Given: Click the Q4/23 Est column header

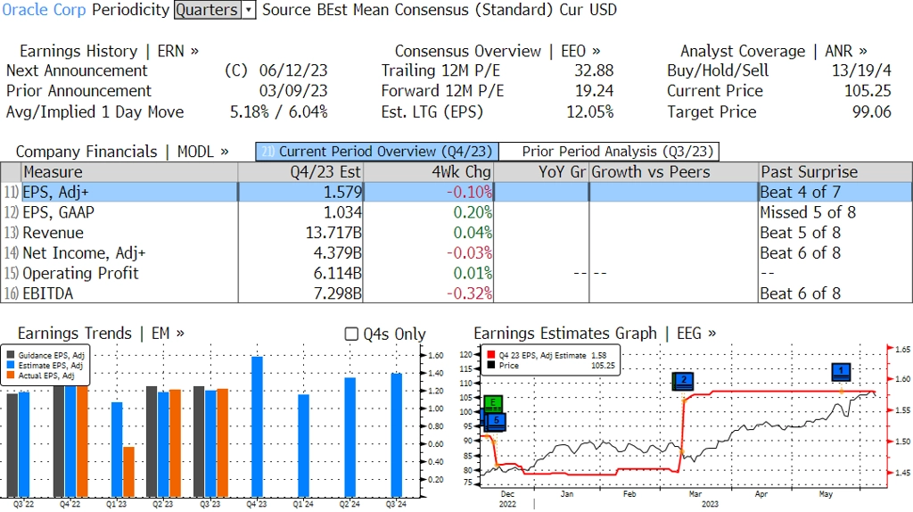Looking at the screenshot, I should click(x=300, y=172).
